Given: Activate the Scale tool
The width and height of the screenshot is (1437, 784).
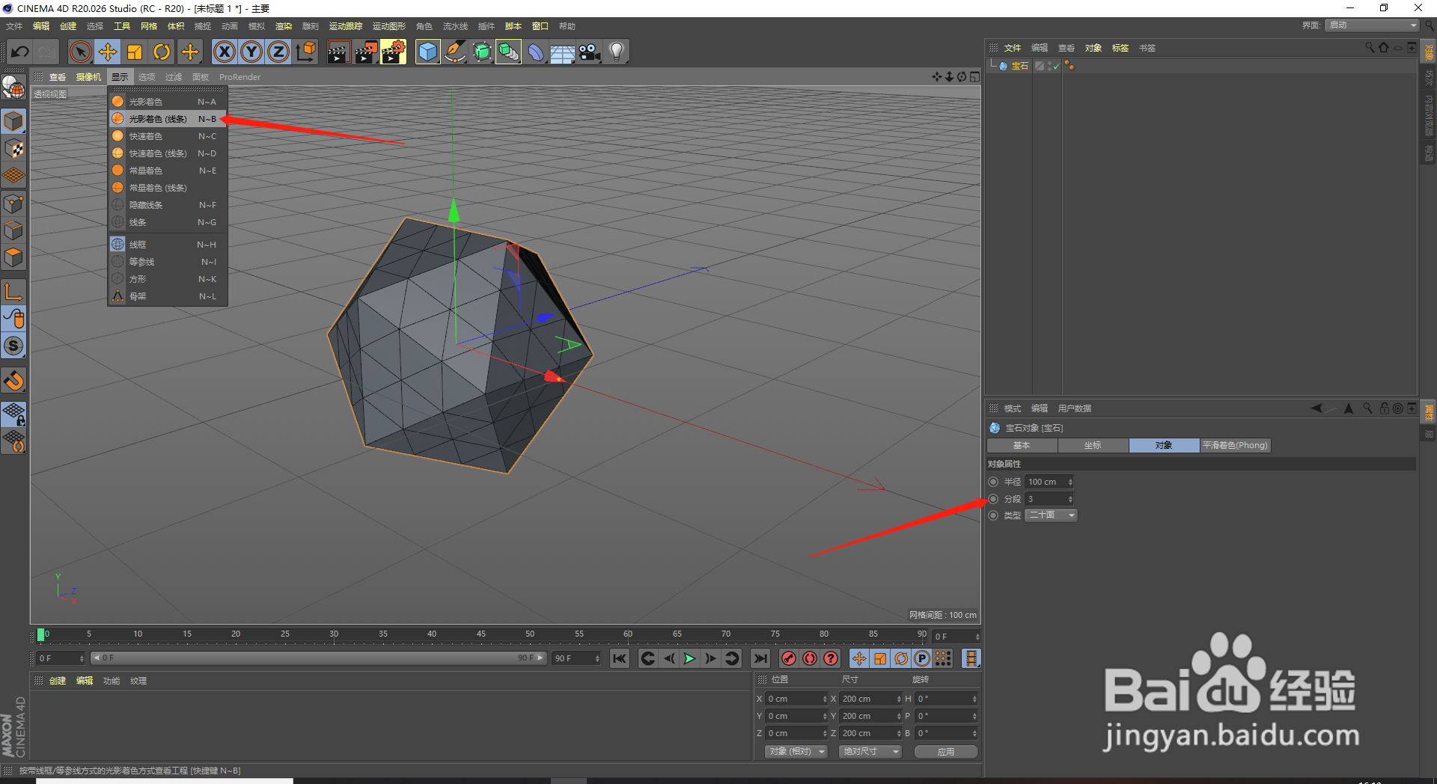Looking at the screenshot, I should (x=135, y=52).
